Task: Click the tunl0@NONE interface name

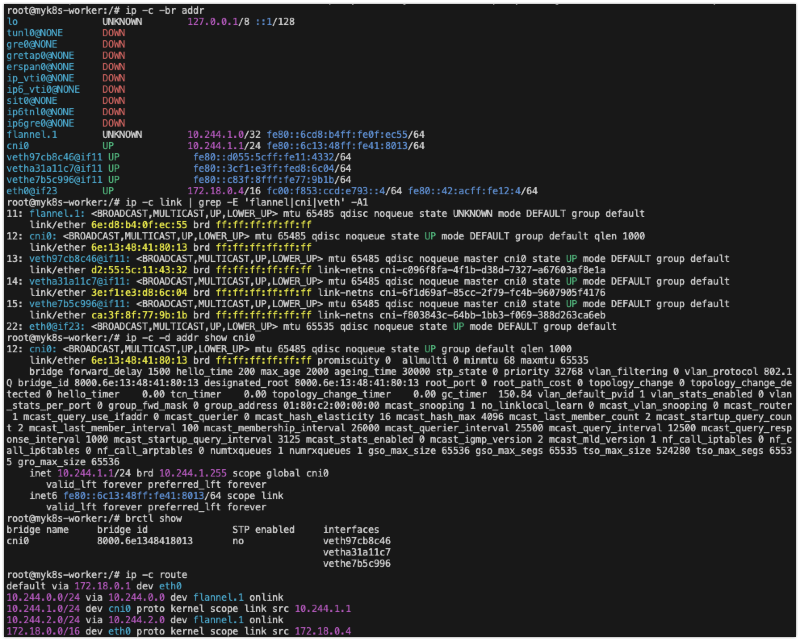Action: pyautogui.click(x=35, y=33)
